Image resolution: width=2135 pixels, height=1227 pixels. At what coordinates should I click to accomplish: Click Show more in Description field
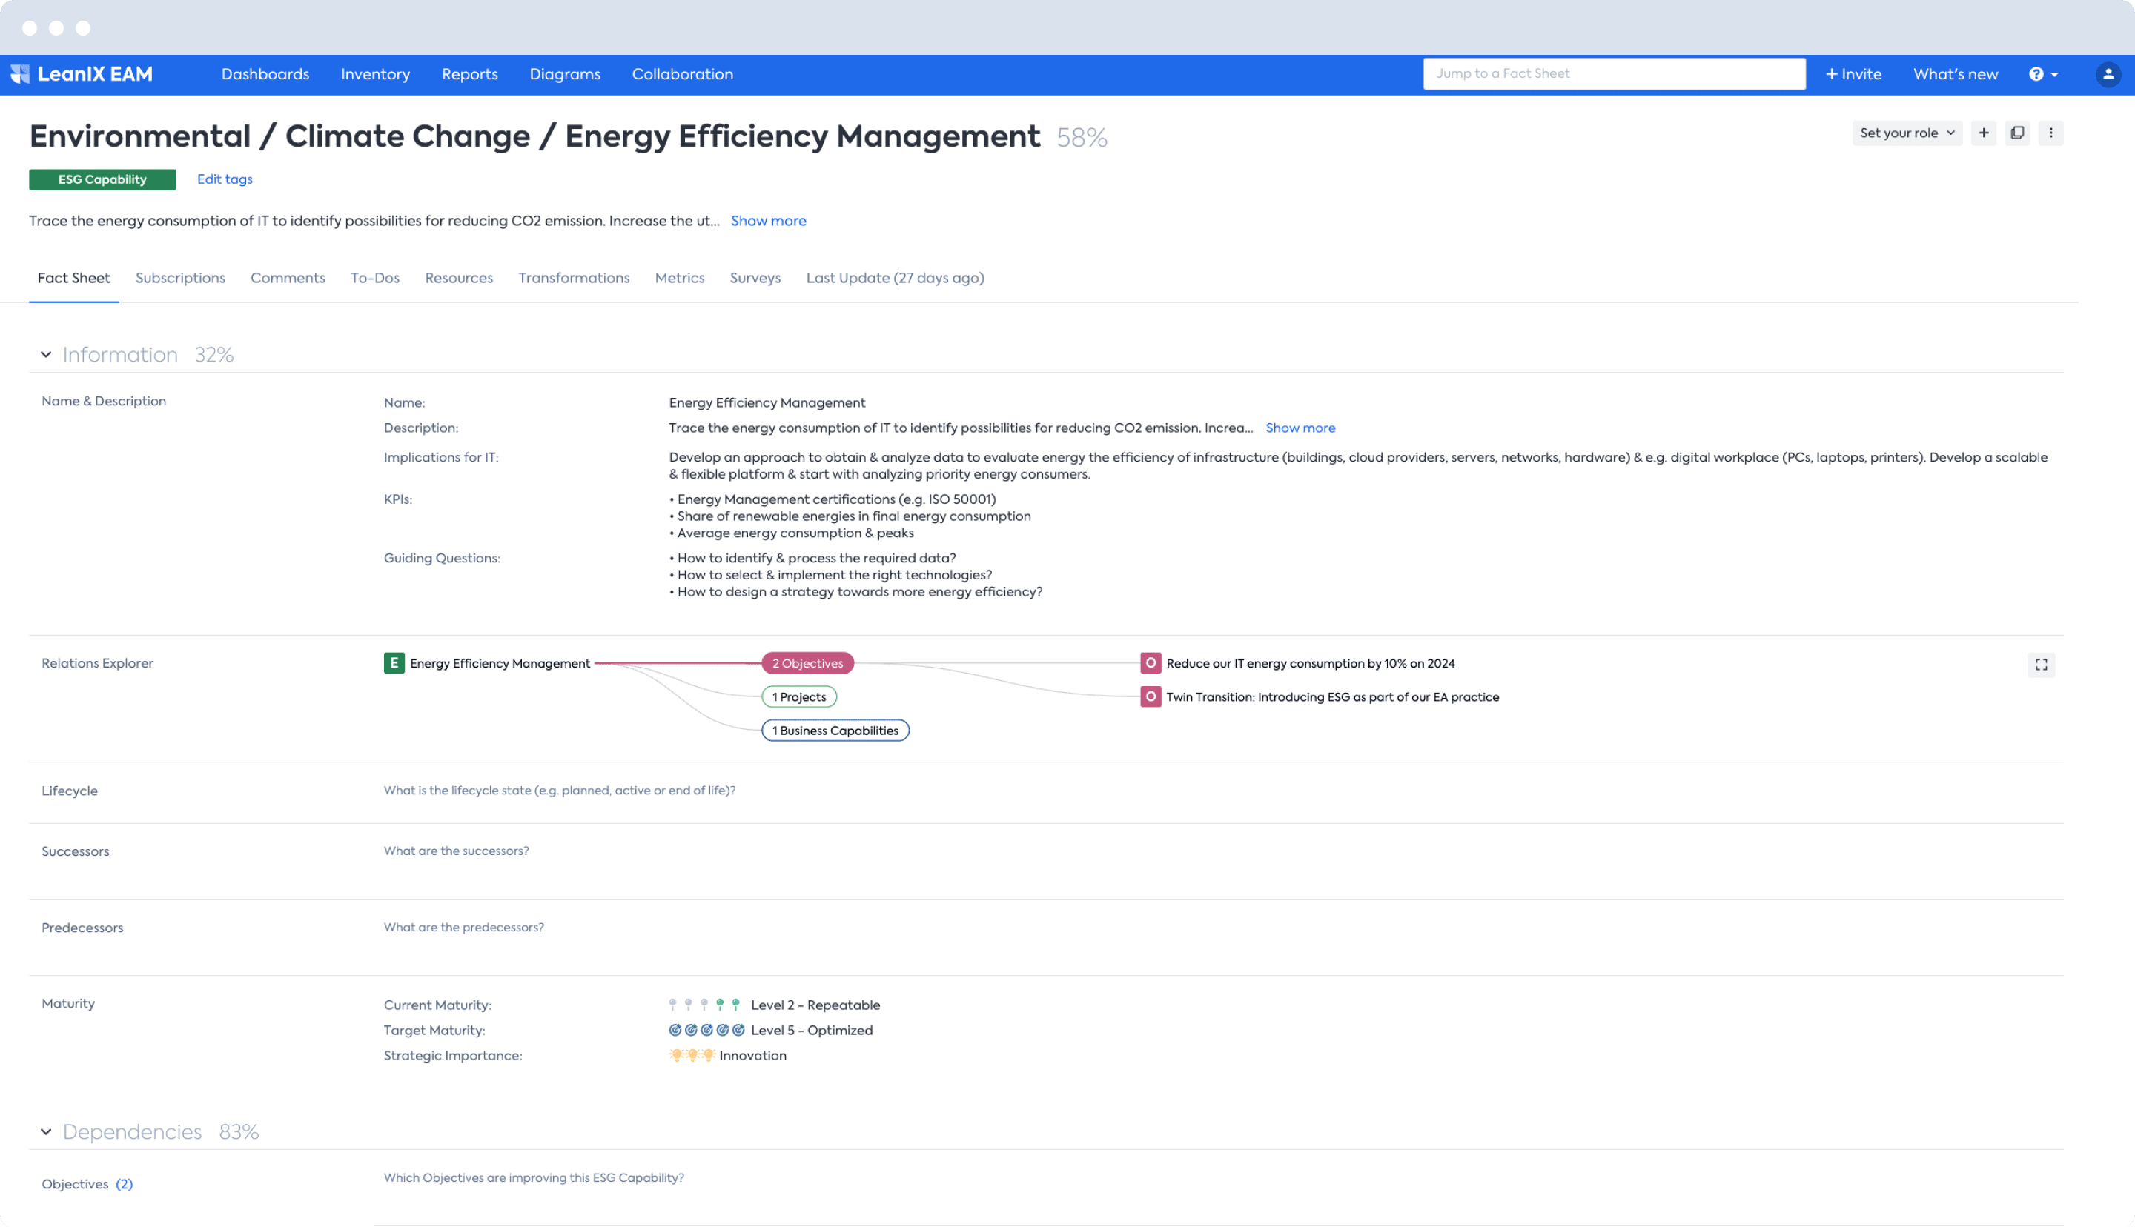[1300, 428]
